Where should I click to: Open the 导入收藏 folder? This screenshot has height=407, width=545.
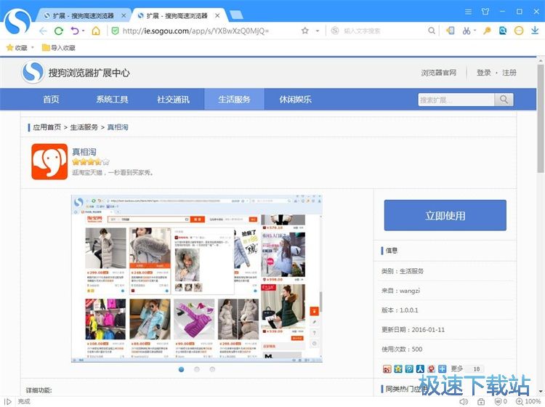click(x=59, y=48)
